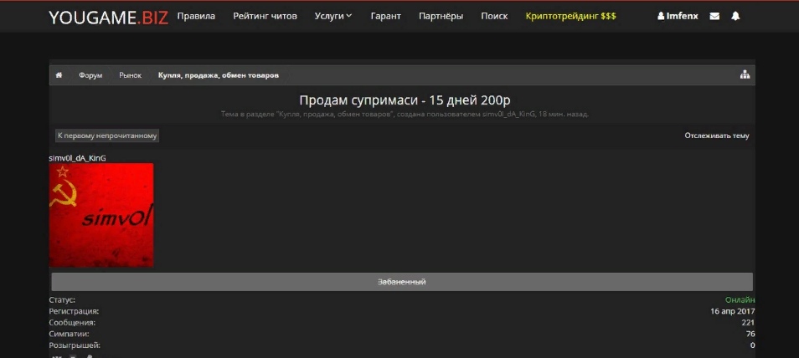Click the К первому непрочитанному button

point(107,136)
